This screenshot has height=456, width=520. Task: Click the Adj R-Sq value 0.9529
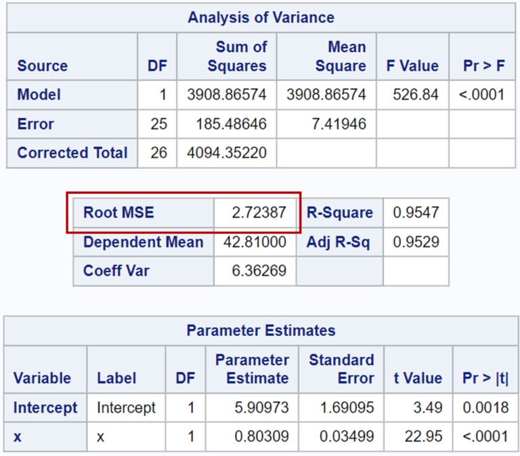point(416,242)
